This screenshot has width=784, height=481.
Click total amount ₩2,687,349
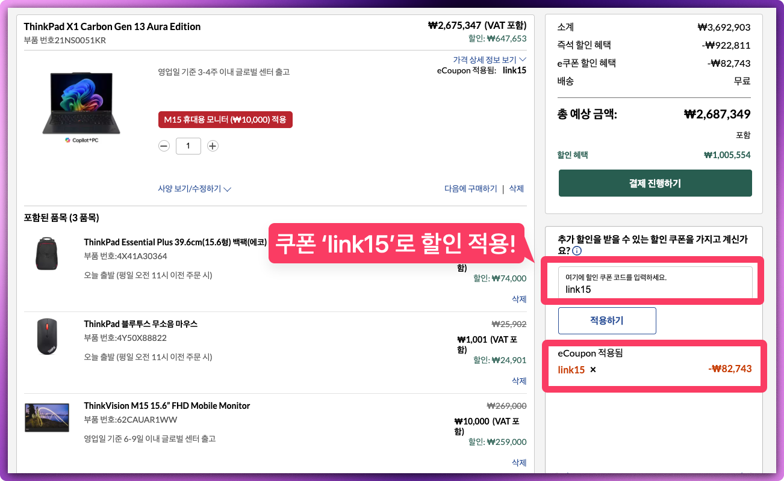tap(717, 114)
